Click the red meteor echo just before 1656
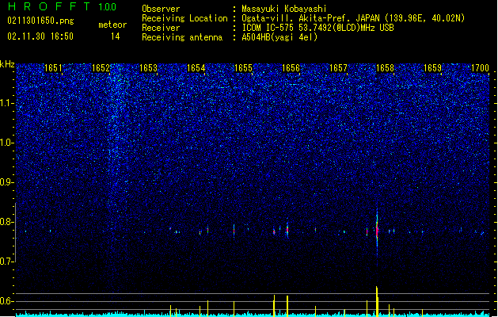 pos(287,230)
